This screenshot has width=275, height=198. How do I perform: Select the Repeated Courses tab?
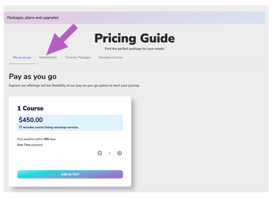click(x=110, y=58)
